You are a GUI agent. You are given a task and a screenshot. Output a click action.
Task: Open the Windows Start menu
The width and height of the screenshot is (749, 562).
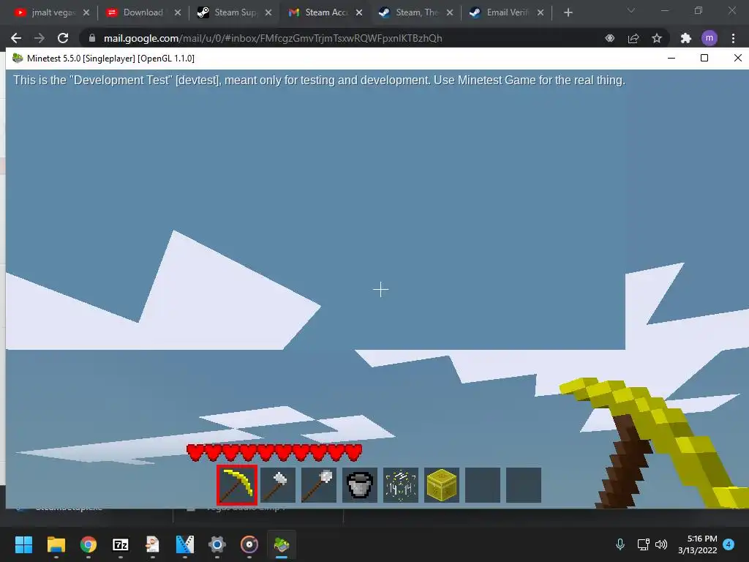[x=23, y=544]
